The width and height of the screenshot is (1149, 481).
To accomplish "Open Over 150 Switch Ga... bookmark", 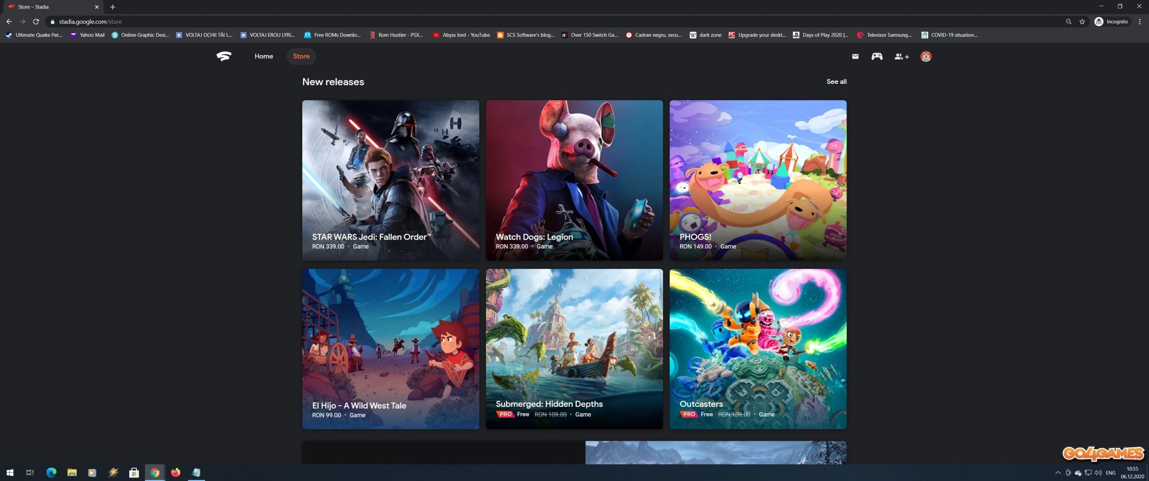I will point(589,35).
